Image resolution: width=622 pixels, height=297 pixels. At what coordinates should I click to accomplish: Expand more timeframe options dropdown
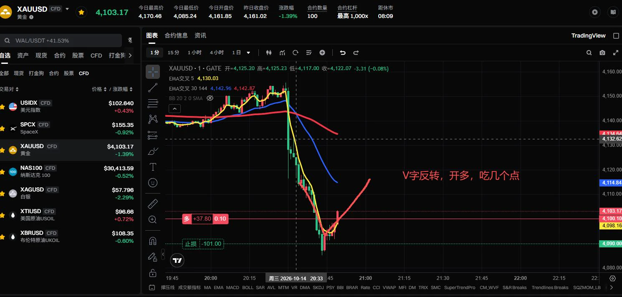pyautogui.click(x=248, y=53)
